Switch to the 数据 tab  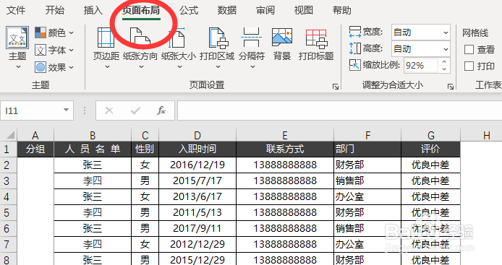tap(227, 10)
